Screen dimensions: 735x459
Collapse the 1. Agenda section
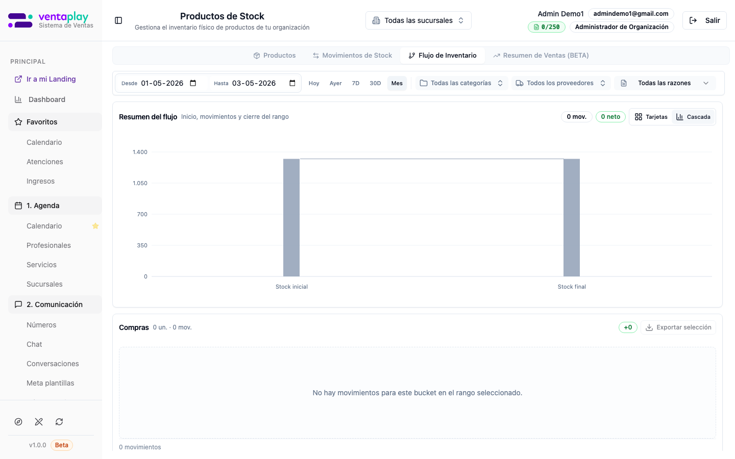(x=55, y=206)
